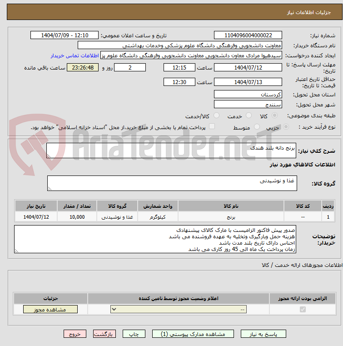Viewport: 343px width, 346px height.
Task: Click the واحد شمارش column header
Action: click(x=158, y=206)
